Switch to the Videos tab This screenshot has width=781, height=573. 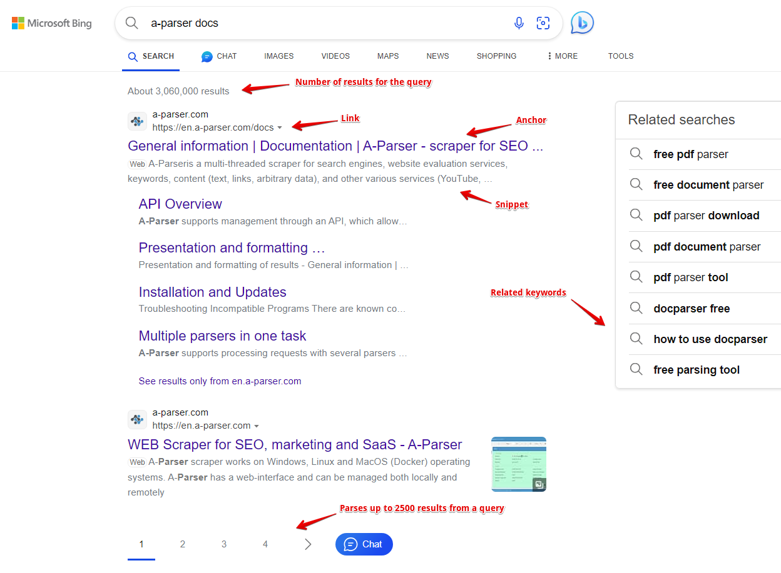(x=335, y=56)
